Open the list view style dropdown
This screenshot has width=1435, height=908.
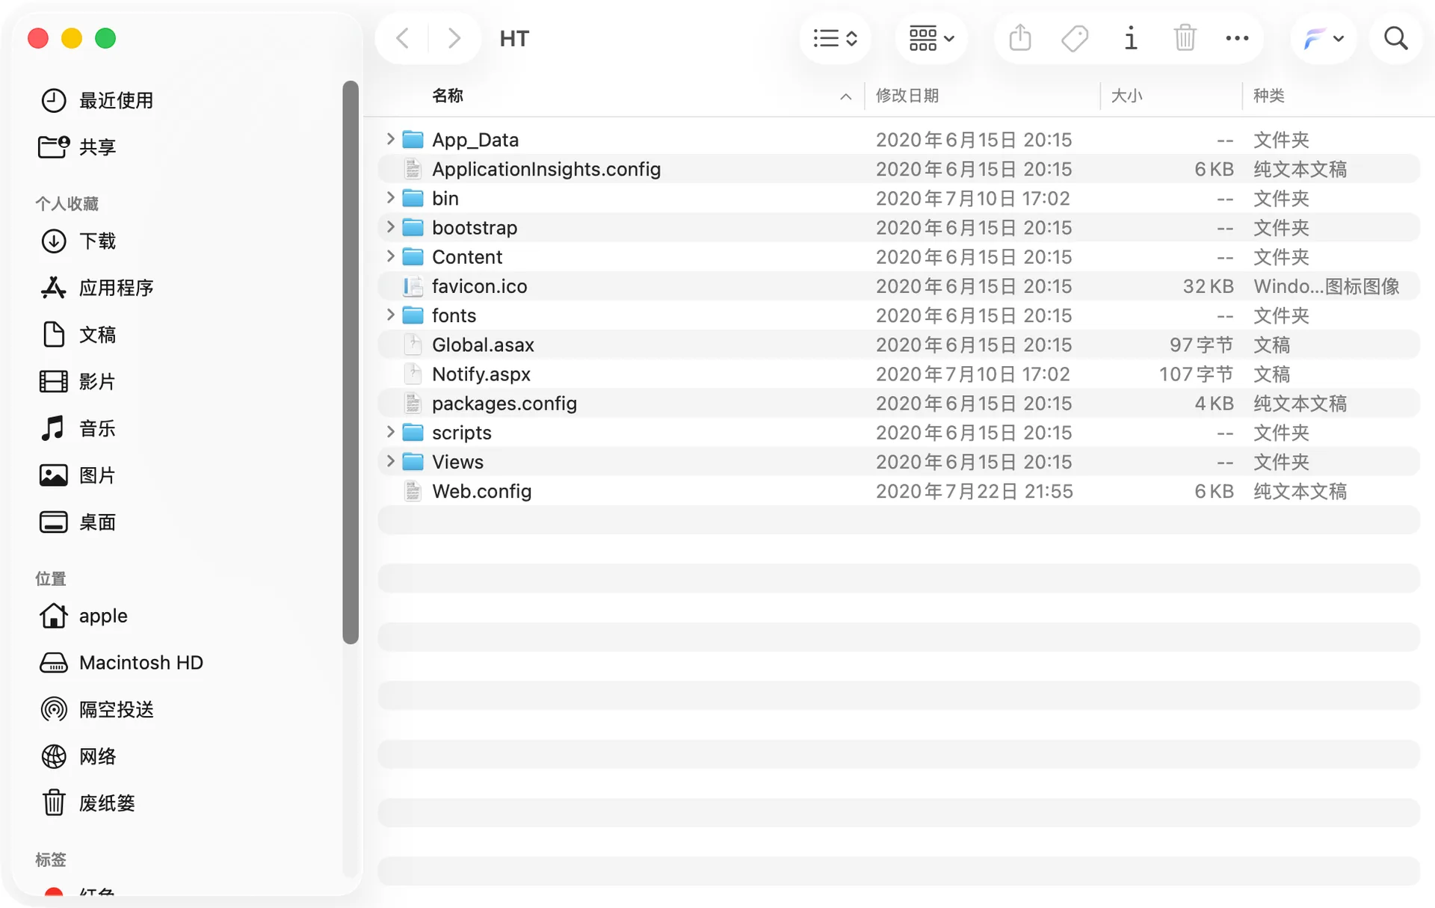pos(835,38)
